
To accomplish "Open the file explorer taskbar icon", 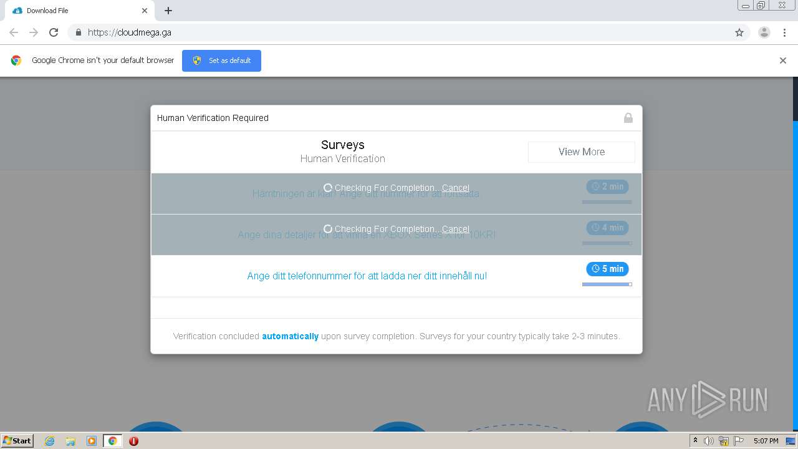I will 70,441.
